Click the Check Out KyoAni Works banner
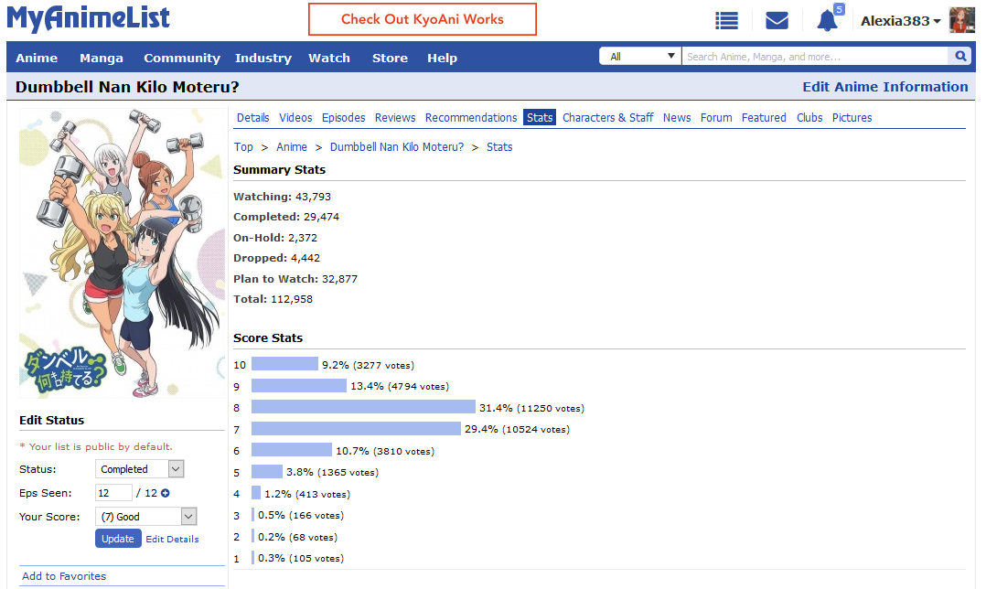Screen dimensions: 986x589 coord(422,19)
